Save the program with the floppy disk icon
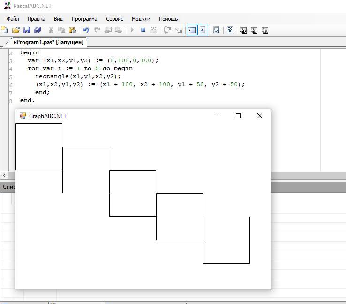This screenshot has height=304, width=346. coord(26,30)
